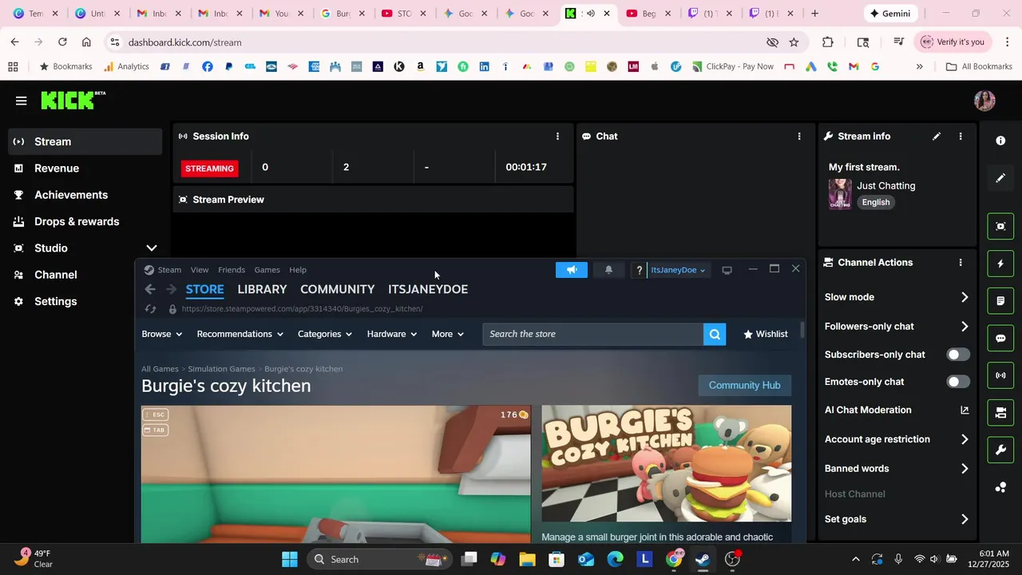
Task: Click Windows taskbar Search box
Action: [378, 559]
